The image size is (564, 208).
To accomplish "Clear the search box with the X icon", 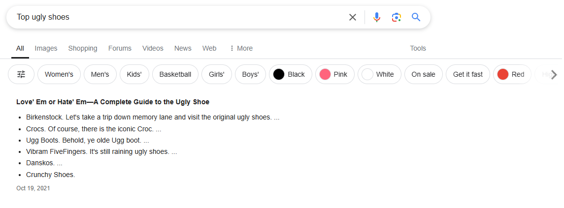I will click(353, 17).
